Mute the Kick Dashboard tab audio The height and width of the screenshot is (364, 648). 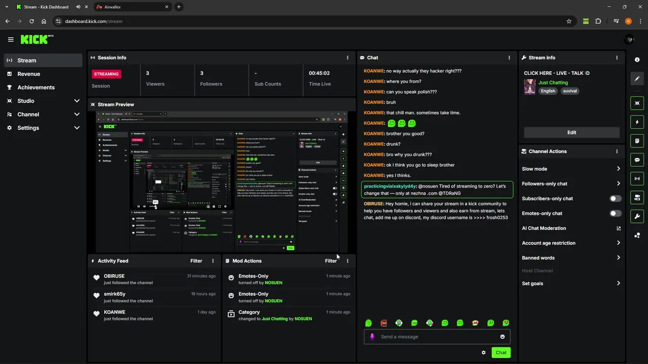(x=79, y=7)
